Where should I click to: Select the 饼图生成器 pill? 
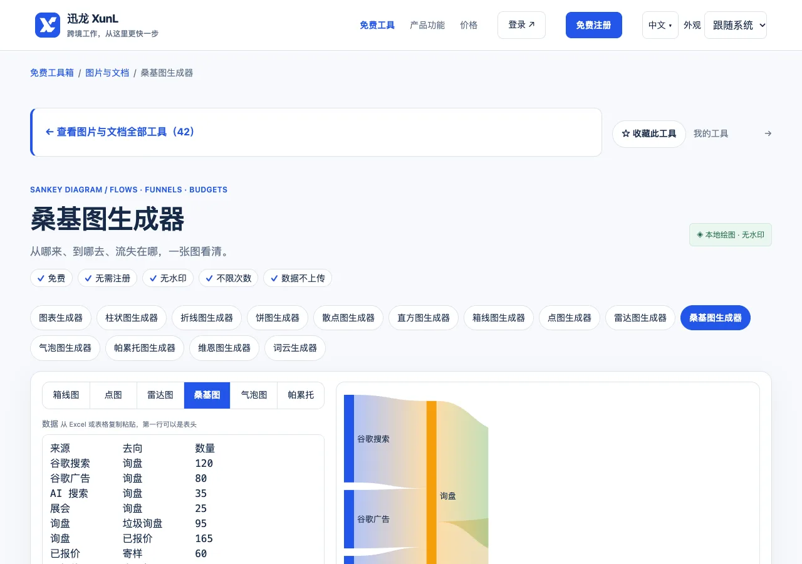[x=278, y=318]
